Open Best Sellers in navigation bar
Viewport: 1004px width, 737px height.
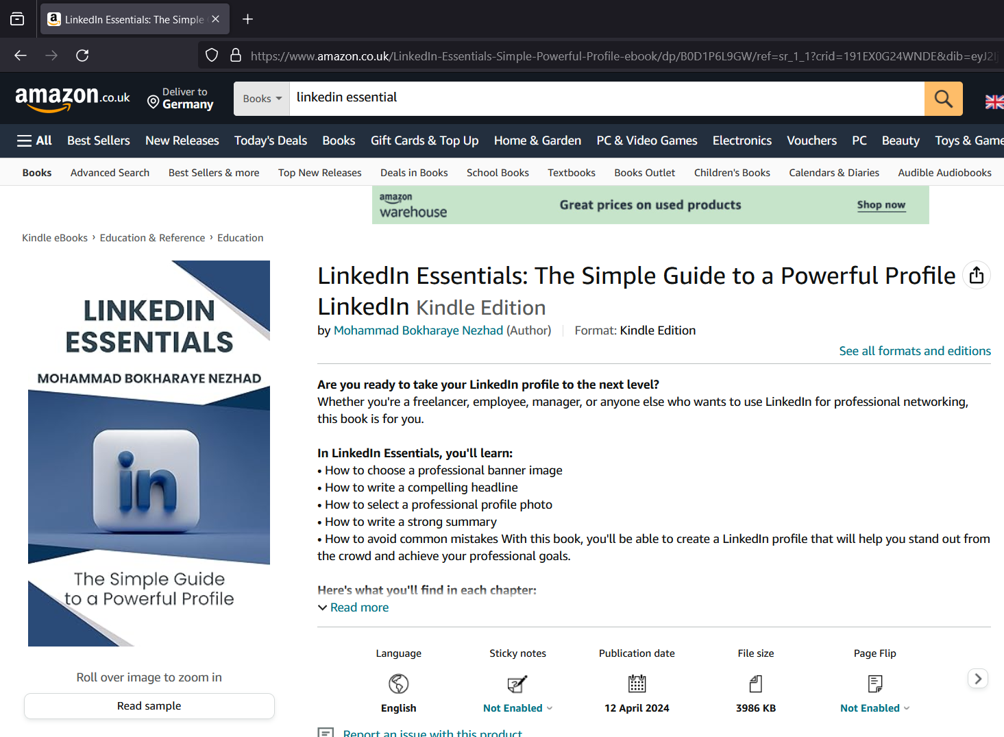click(x=98, y=141)
